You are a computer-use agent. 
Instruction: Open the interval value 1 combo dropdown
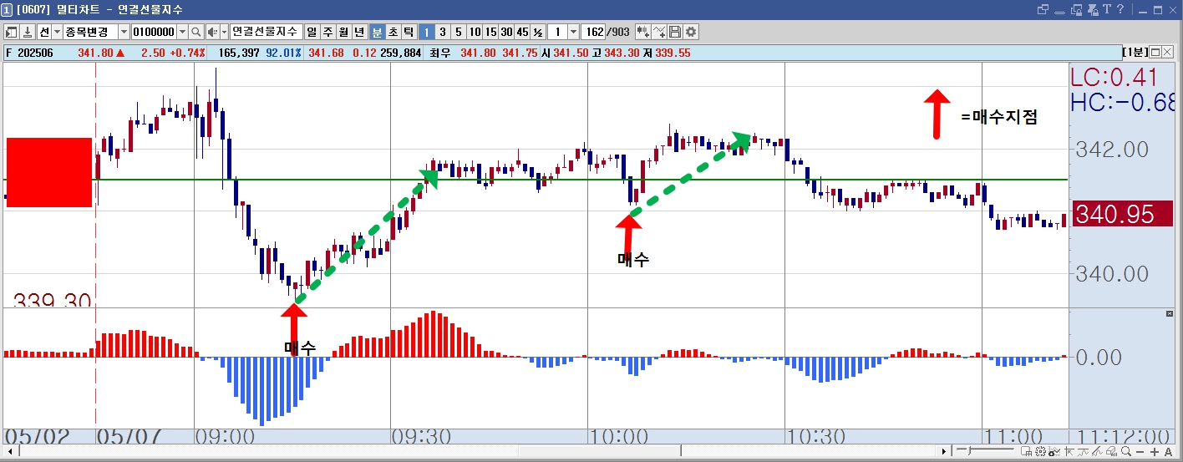click(573, 32)
